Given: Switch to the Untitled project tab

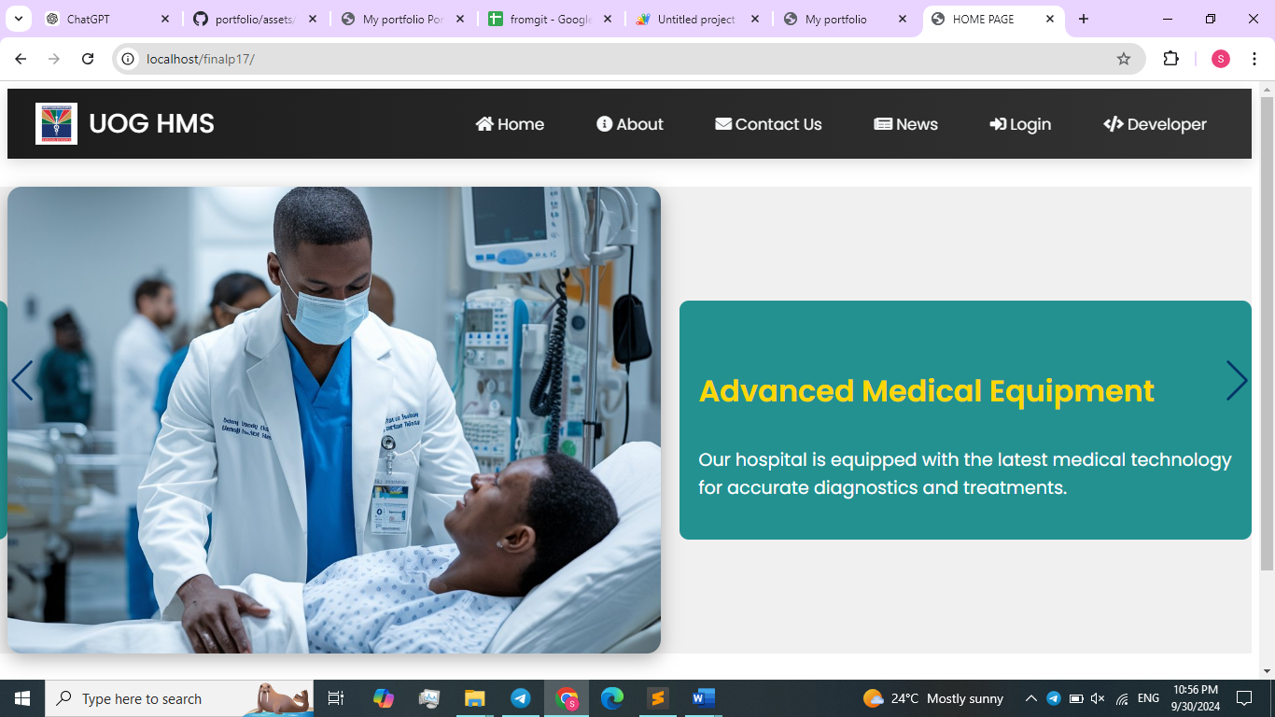Looking at the screenshot, I should [x=695, y=19].
